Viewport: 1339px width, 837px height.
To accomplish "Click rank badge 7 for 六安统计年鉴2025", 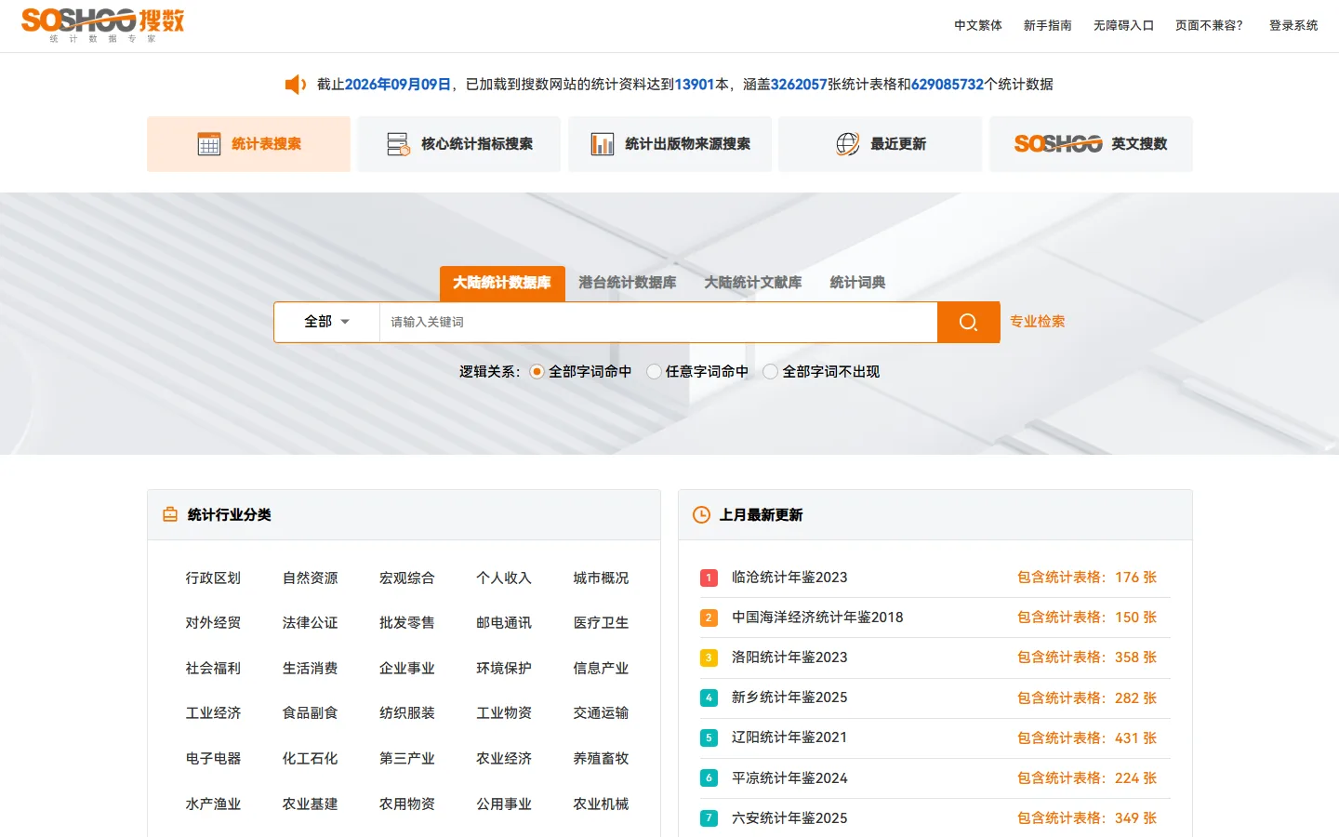I will point(709,818).
